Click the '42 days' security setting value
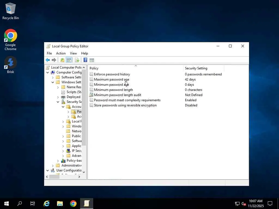 (x=190, y=79)
